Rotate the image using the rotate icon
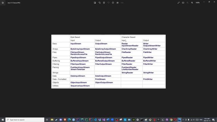The width and height of the screenshot is (217, 122). 99,3
